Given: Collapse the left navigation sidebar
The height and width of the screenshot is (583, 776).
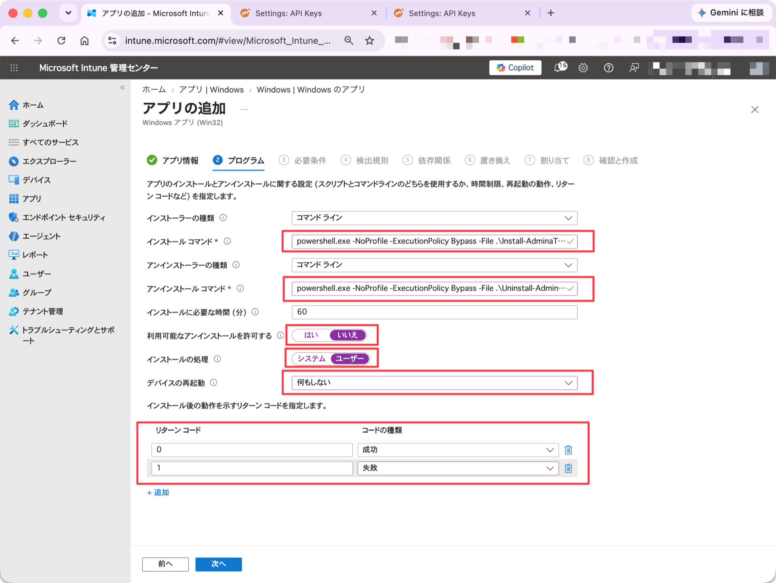Looking at the screenshot, I should (x=122, y=88).
